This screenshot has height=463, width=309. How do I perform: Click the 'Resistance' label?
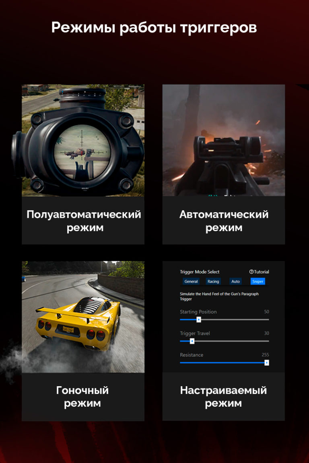tap(191, 355)
